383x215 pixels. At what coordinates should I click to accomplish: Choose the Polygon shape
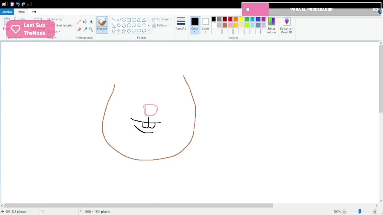[x=139, y=20]
